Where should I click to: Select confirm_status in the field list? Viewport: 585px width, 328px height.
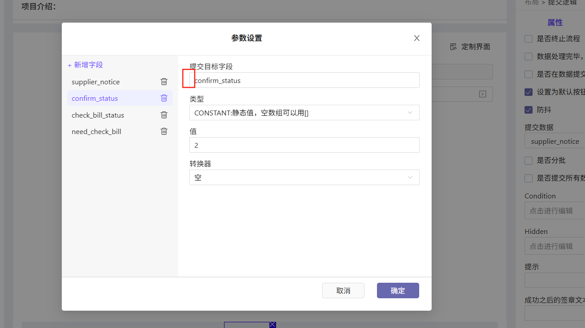(x=120, y=98)
